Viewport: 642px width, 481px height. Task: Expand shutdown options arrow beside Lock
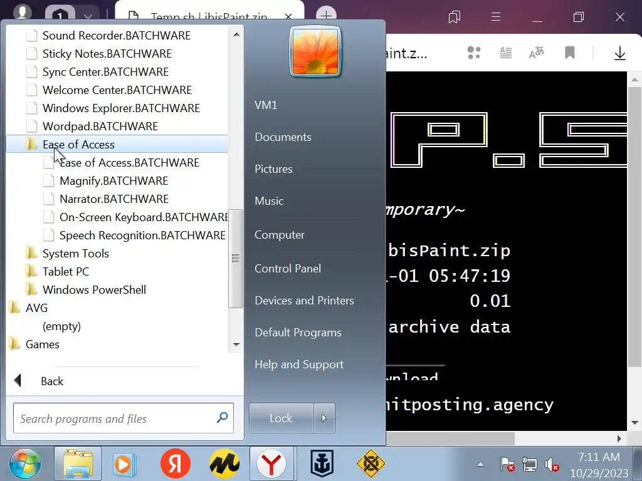[324, 418]
